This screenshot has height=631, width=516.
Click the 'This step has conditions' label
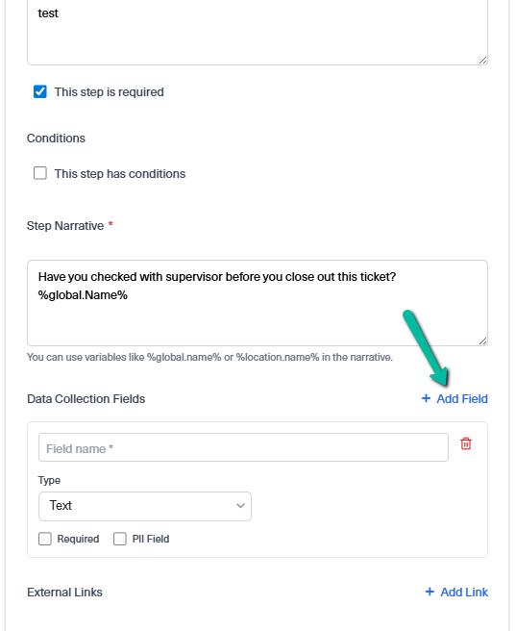(120, 174)
